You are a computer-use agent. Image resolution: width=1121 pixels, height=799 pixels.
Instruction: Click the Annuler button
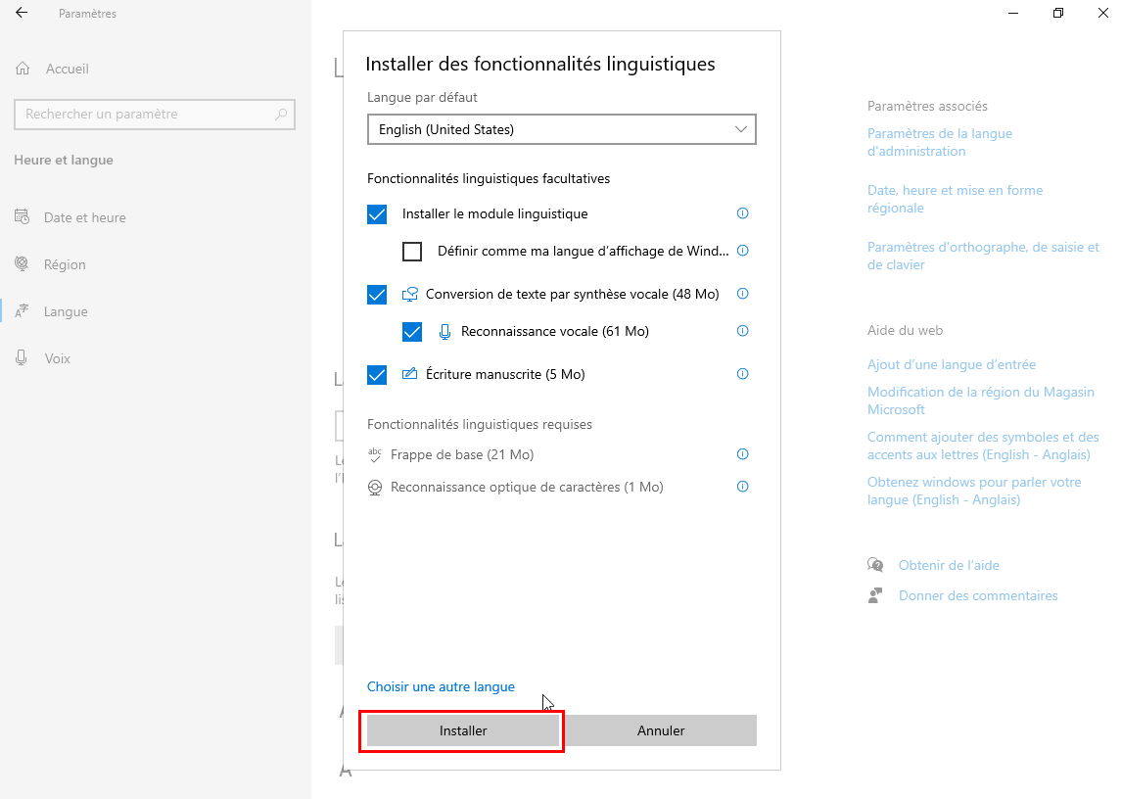point(661,730)
